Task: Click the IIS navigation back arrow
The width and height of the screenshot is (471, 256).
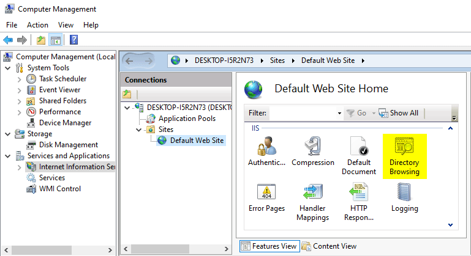Action: tap(129, 61)
